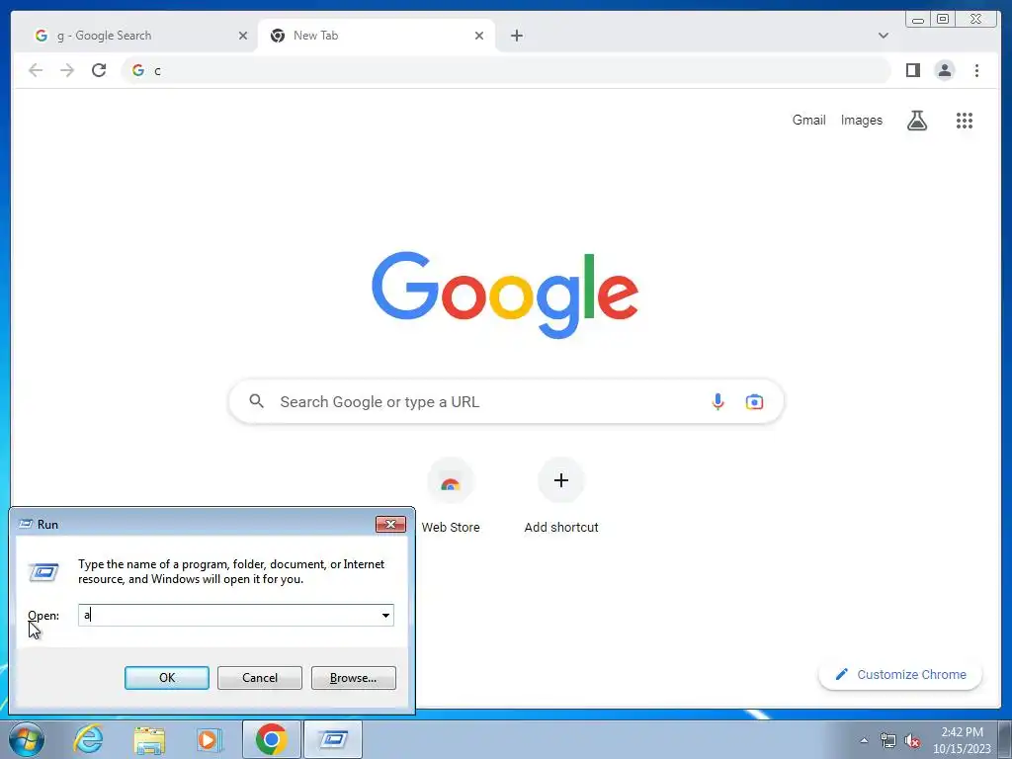Click Browse... in the Run dialog
Viewport: 1012px width, 759px height.
353,678
